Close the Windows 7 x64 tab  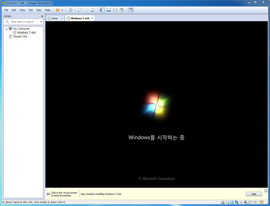tap(92, 18)
